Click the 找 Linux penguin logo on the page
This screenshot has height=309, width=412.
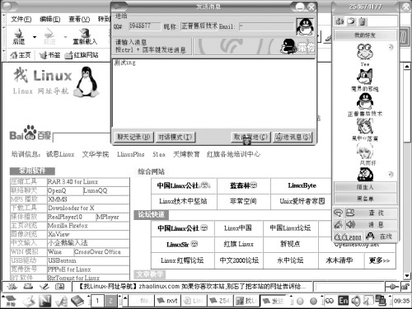click(87, 82)
